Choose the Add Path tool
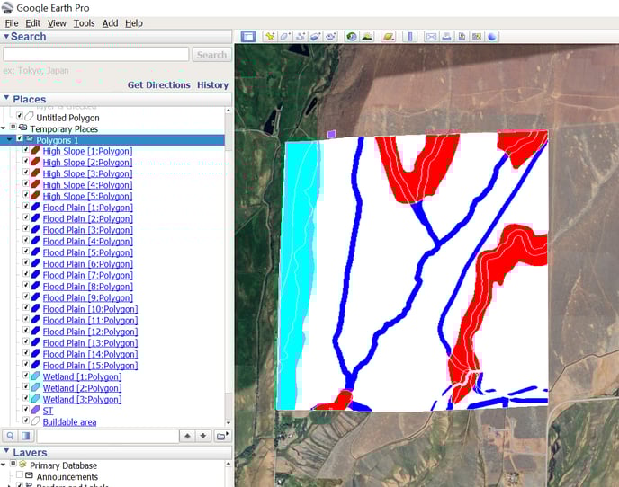619x487 pixels. [x=300, y=37]
